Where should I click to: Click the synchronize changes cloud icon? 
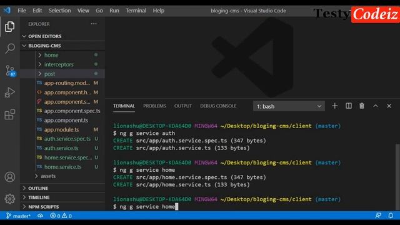[x=40, y=216]
